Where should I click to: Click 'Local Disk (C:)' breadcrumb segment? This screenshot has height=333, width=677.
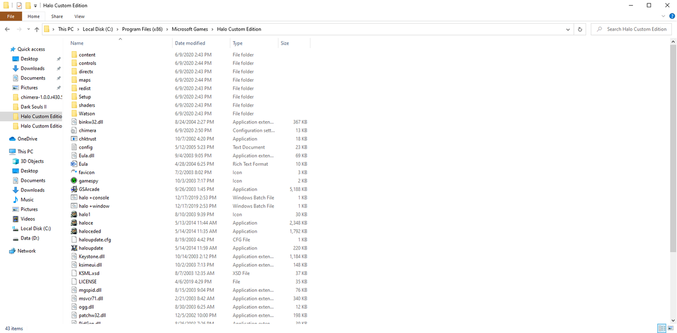point(98,29)
